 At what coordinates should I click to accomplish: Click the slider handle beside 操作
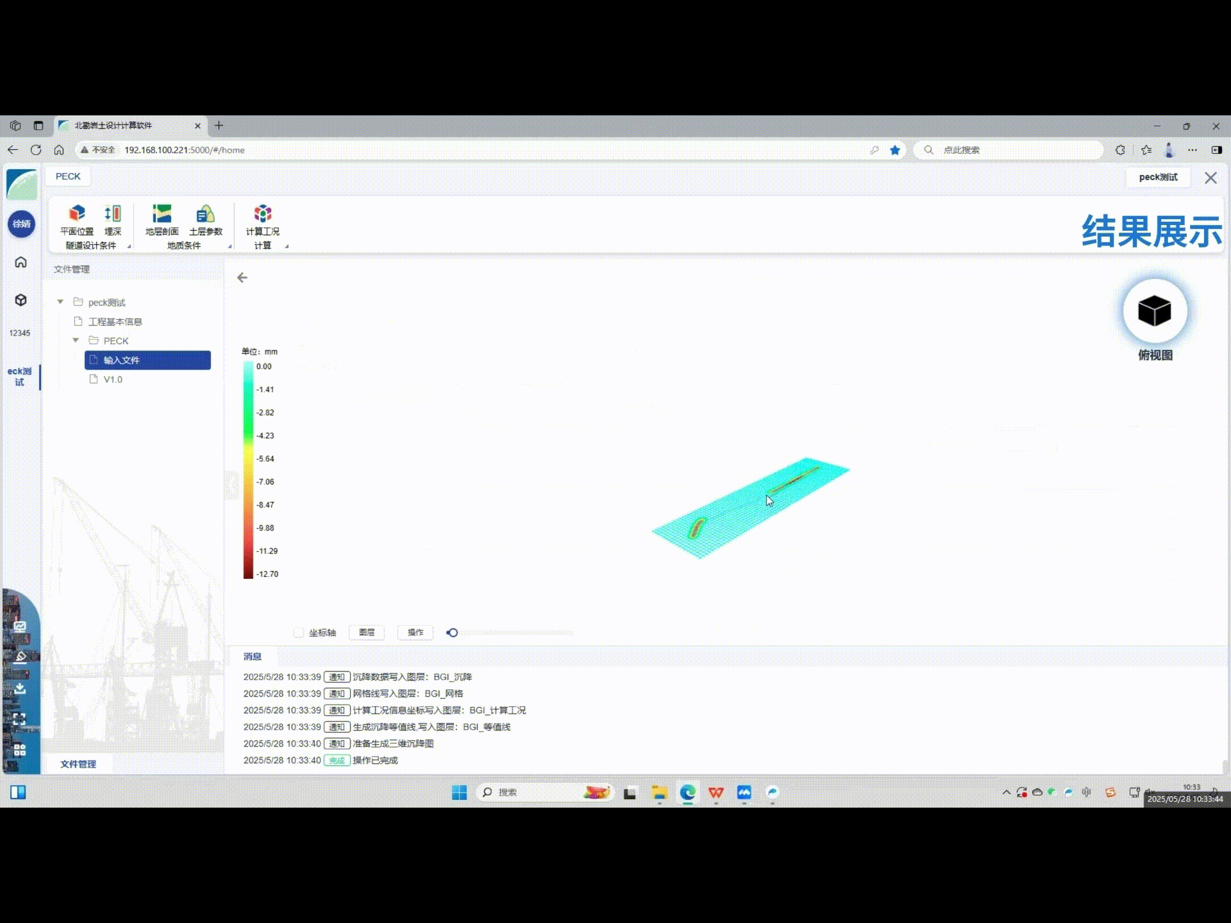[453, 633]
